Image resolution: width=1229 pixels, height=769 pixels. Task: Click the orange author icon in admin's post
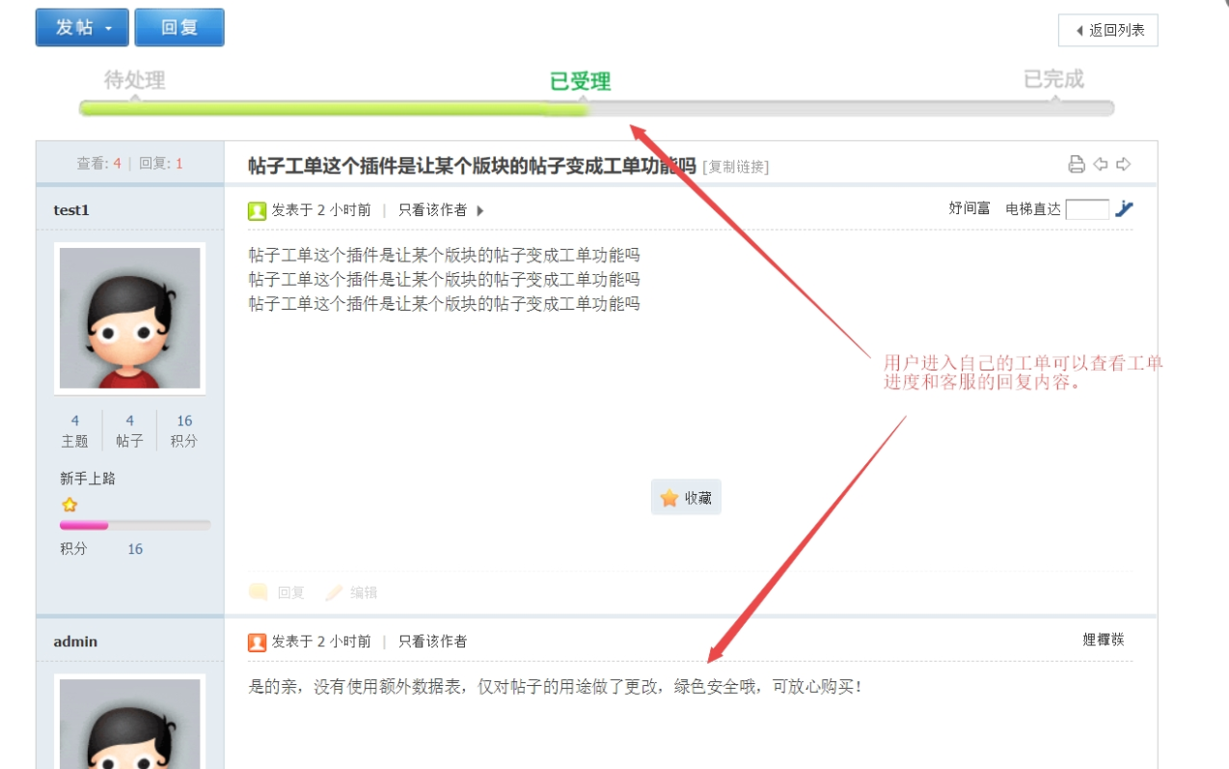pyautogui.click(x=257, y=642)
